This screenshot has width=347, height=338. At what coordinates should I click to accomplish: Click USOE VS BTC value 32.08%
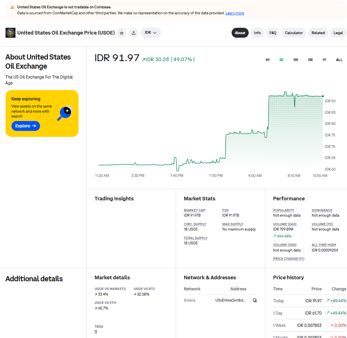(142, 294)
